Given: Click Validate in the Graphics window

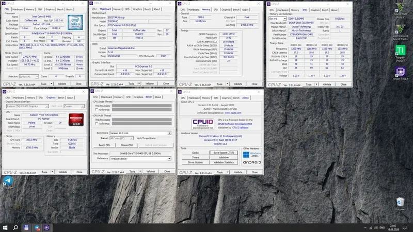Looking at the screenshot, I should click(62, 172).
